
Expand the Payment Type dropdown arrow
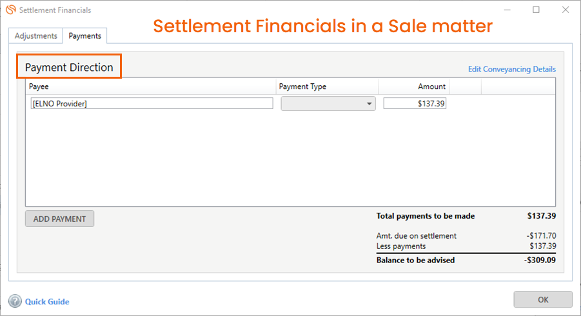[369, 104]
